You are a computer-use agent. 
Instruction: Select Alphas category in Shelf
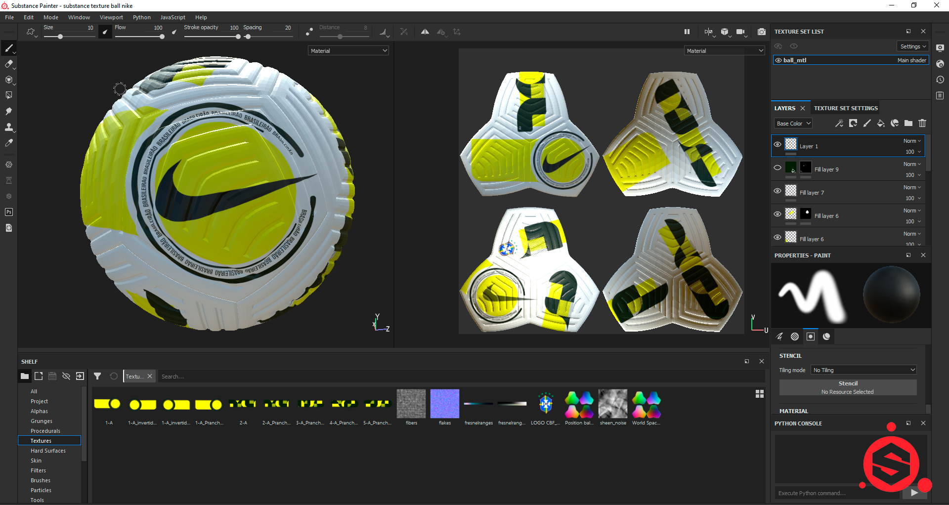click(x=39, y=411)
